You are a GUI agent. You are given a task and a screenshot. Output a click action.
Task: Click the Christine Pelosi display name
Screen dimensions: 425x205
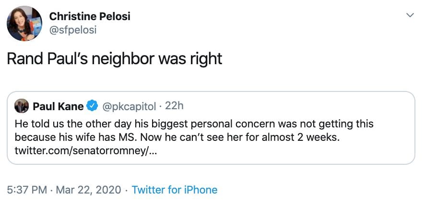90,16
